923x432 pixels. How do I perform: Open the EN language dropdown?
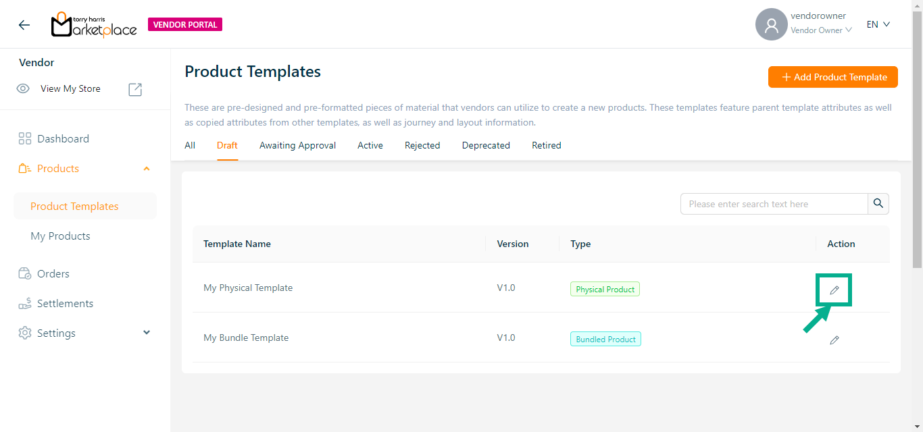878,24
